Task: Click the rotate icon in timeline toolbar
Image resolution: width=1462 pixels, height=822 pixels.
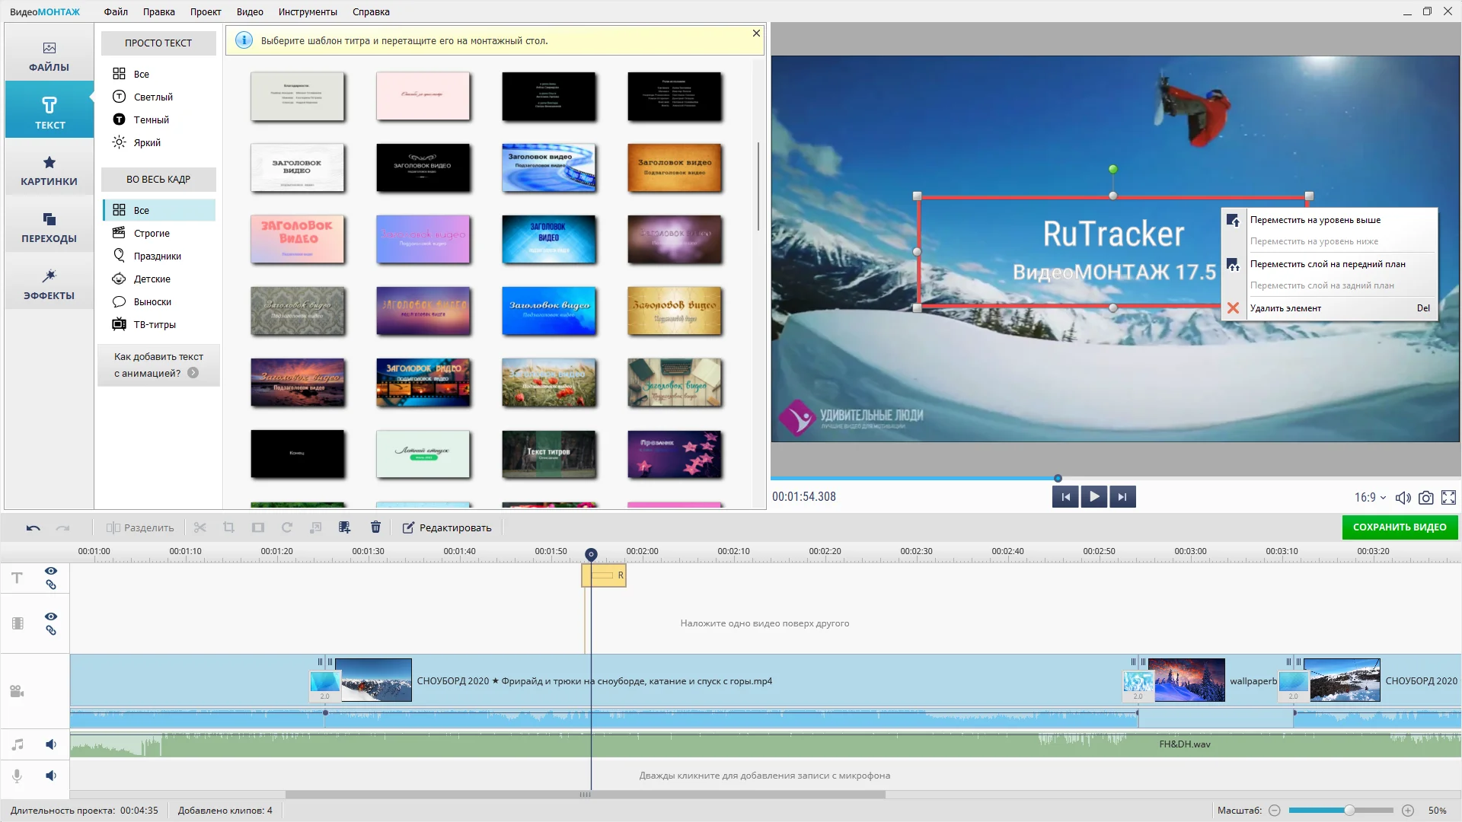Action: point(287,527)
